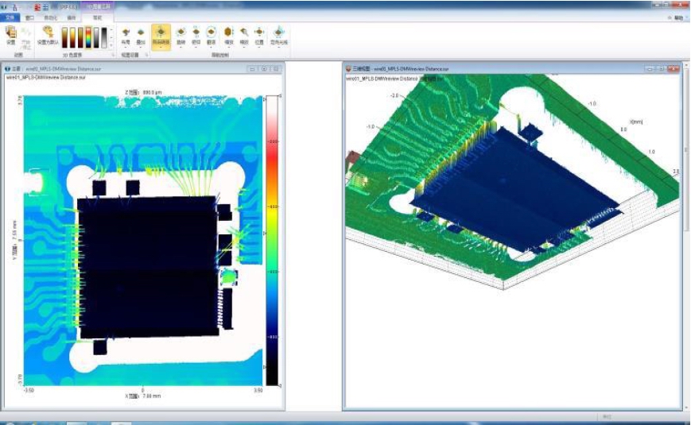Click the hexagon-shaped navigation icon
Screen dimensions: 691x425
click(x=228, y=36)
